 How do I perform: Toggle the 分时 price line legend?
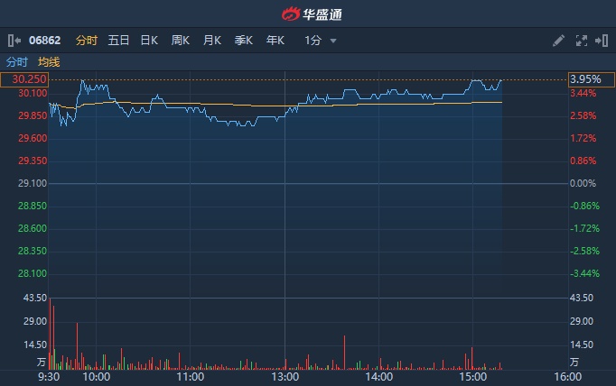coord(17,62)
